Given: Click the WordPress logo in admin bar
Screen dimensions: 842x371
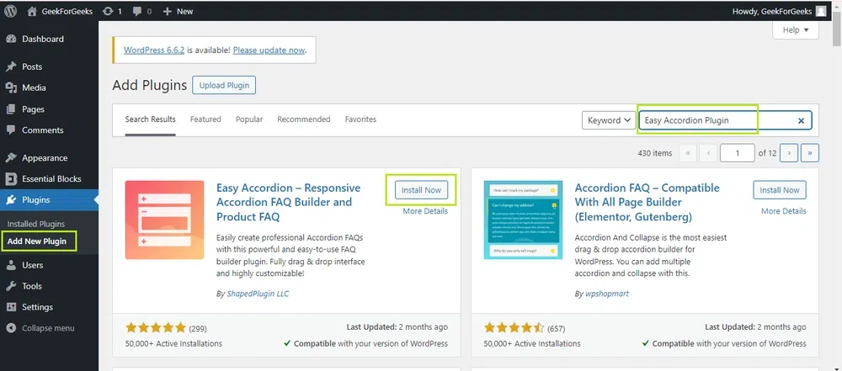Looking at the screenshot, I should click(x=10, y=11).
